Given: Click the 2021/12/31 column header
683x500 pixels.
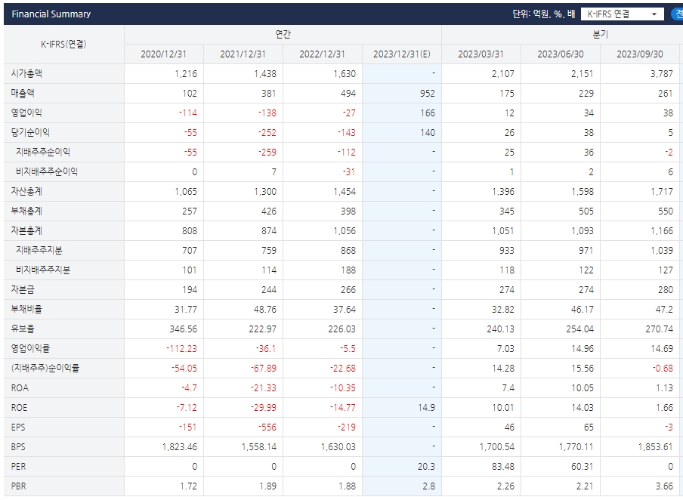Looking at the screenshot, I should coord(243,54).
